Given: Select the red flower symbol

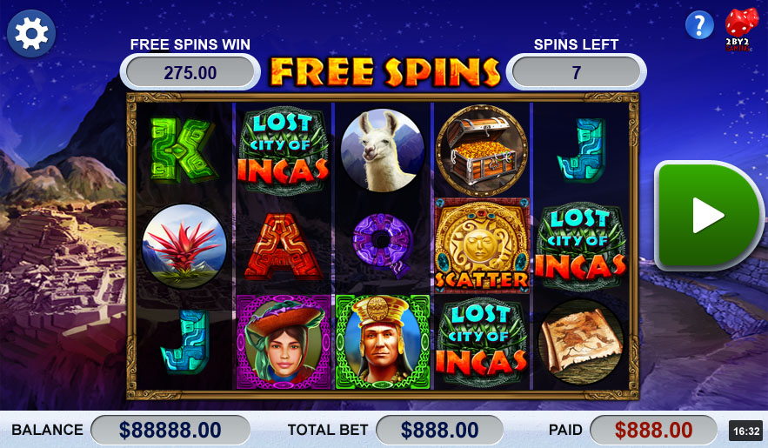Looking at the screenshot, I should pos(184,246).
